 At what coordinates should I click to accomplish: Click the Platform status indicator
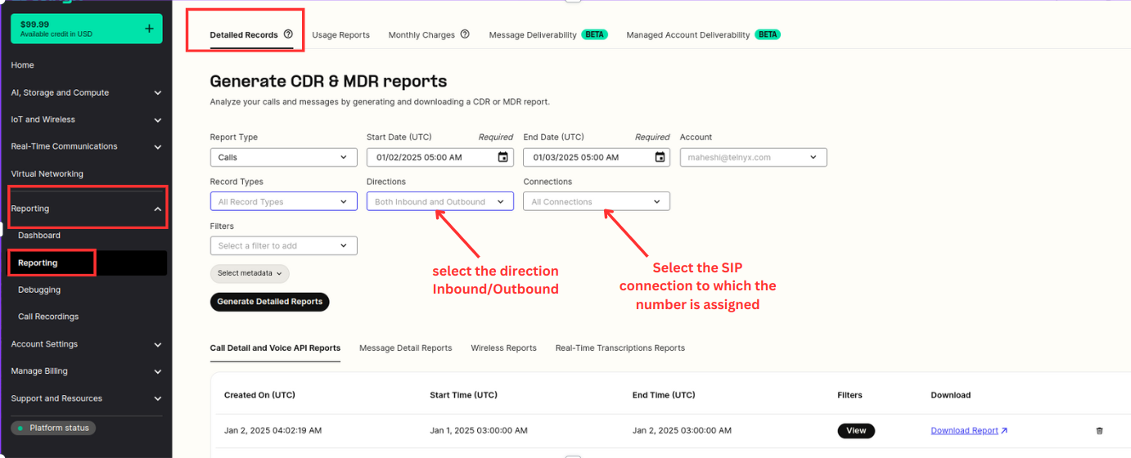pos(53,428)
